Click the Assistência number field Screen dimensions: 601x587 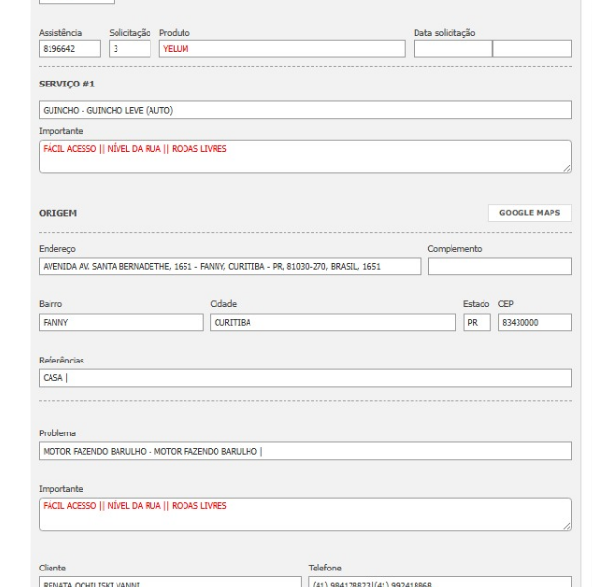(70, 49)
